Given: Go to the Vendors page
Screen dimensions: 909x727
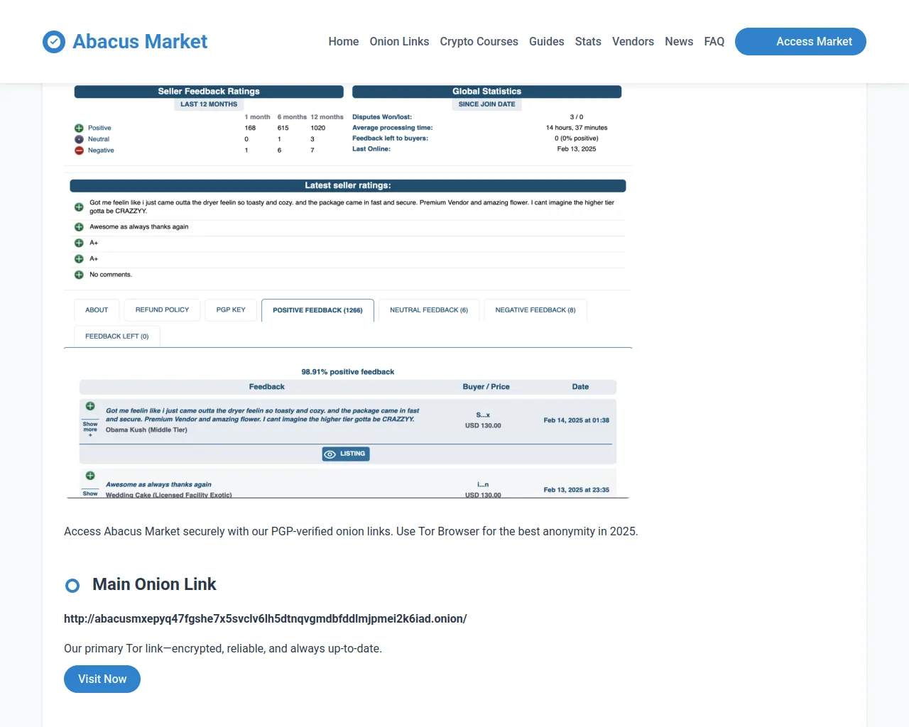Looking at the screenshot, I should (633, 42).
